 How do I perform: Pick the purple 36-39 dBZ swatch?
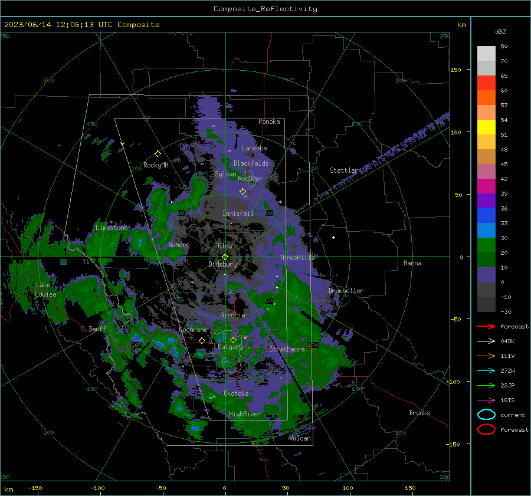point(486,201)
